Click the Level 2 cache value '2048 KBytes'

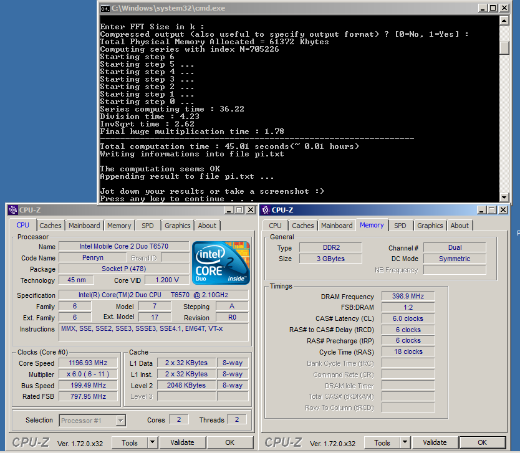pos(186,386)
